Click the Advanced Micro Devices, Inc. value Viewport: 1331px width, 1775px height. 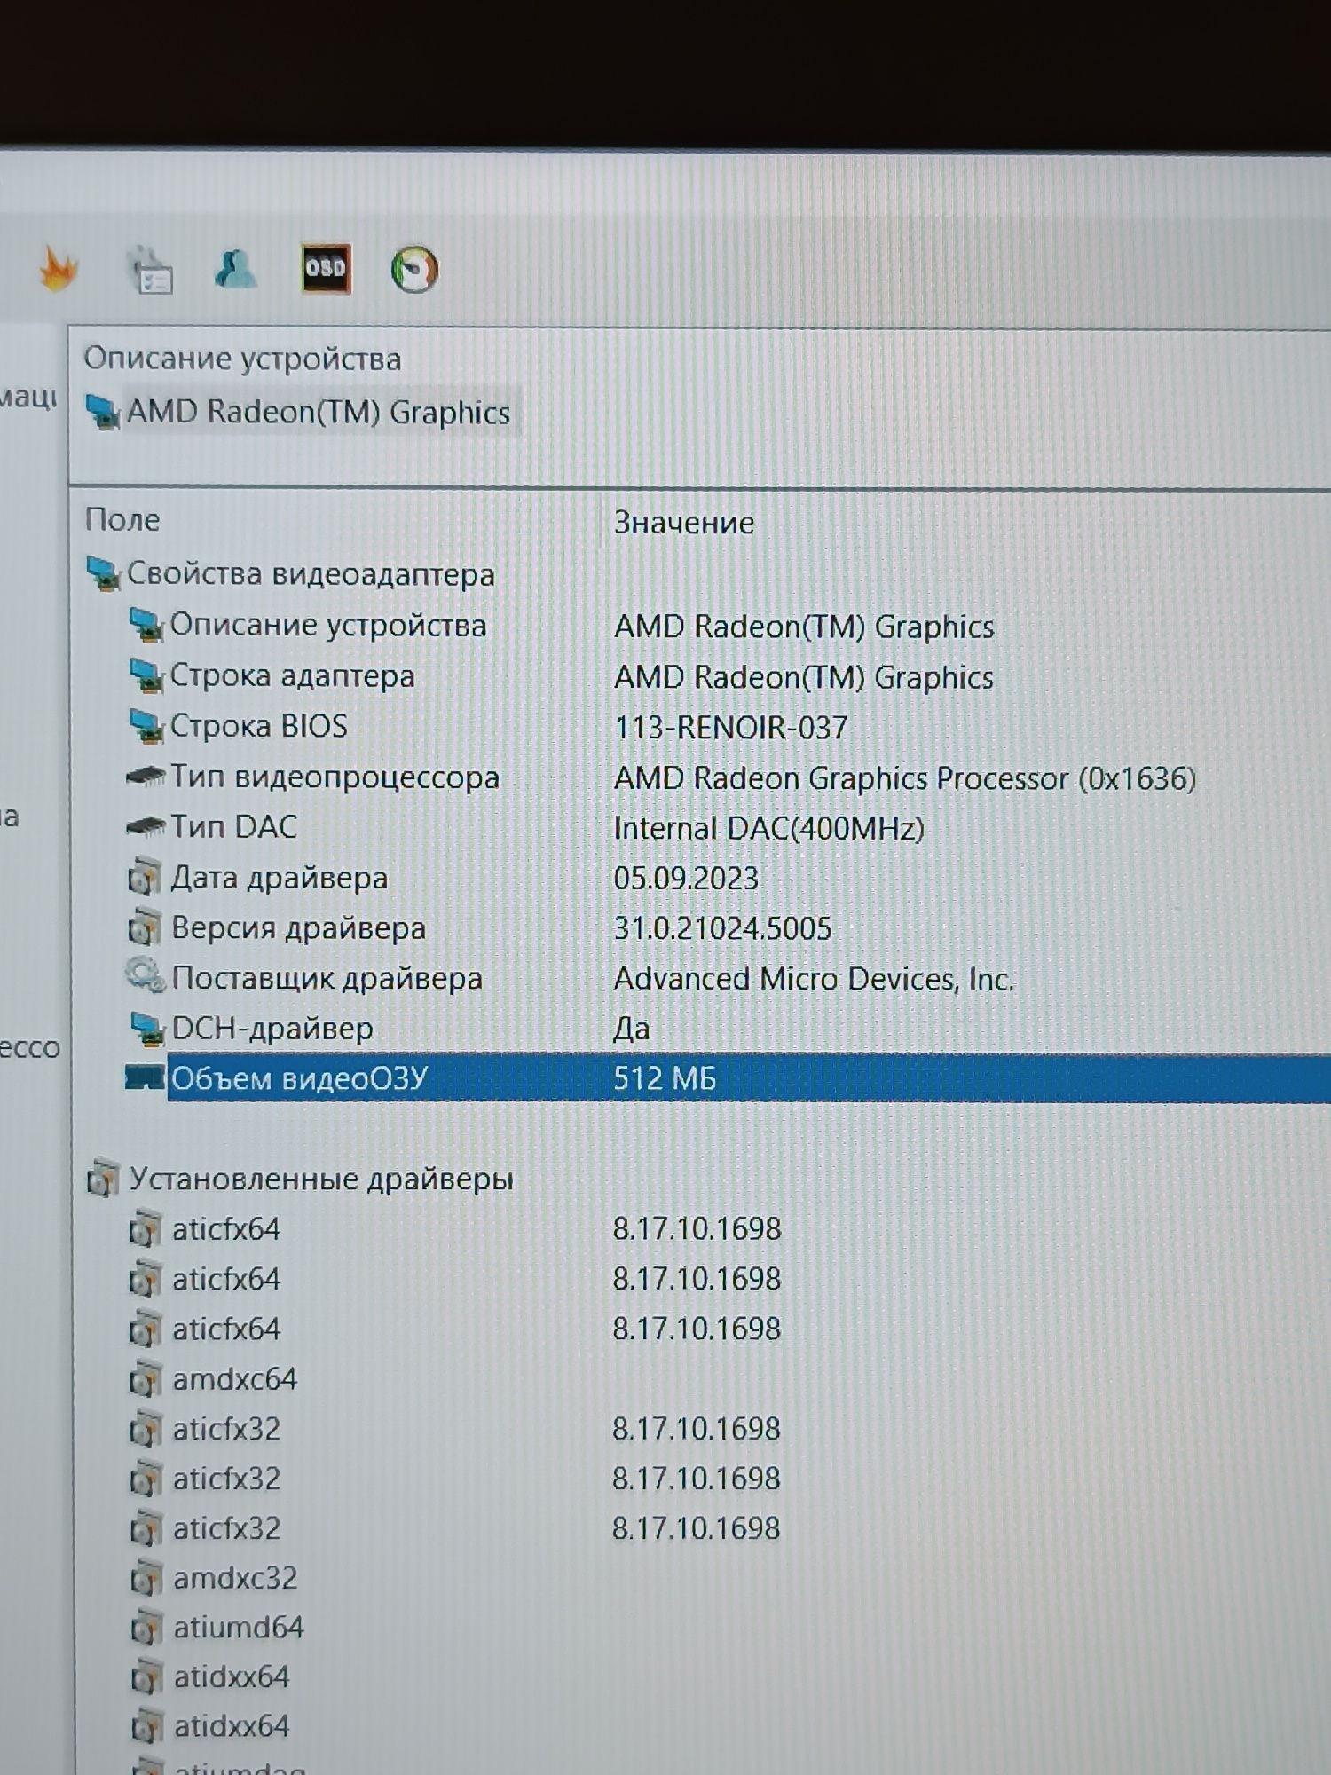click(814, 979)
